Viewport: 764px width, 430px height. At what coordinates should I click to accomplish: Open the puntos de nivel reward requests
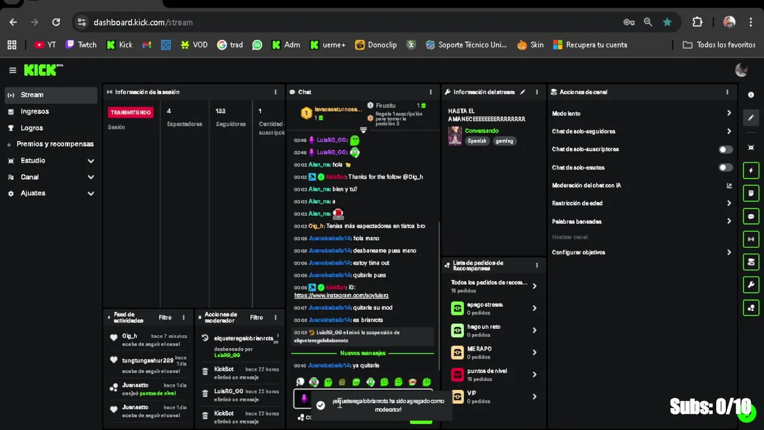pos(494,374)
